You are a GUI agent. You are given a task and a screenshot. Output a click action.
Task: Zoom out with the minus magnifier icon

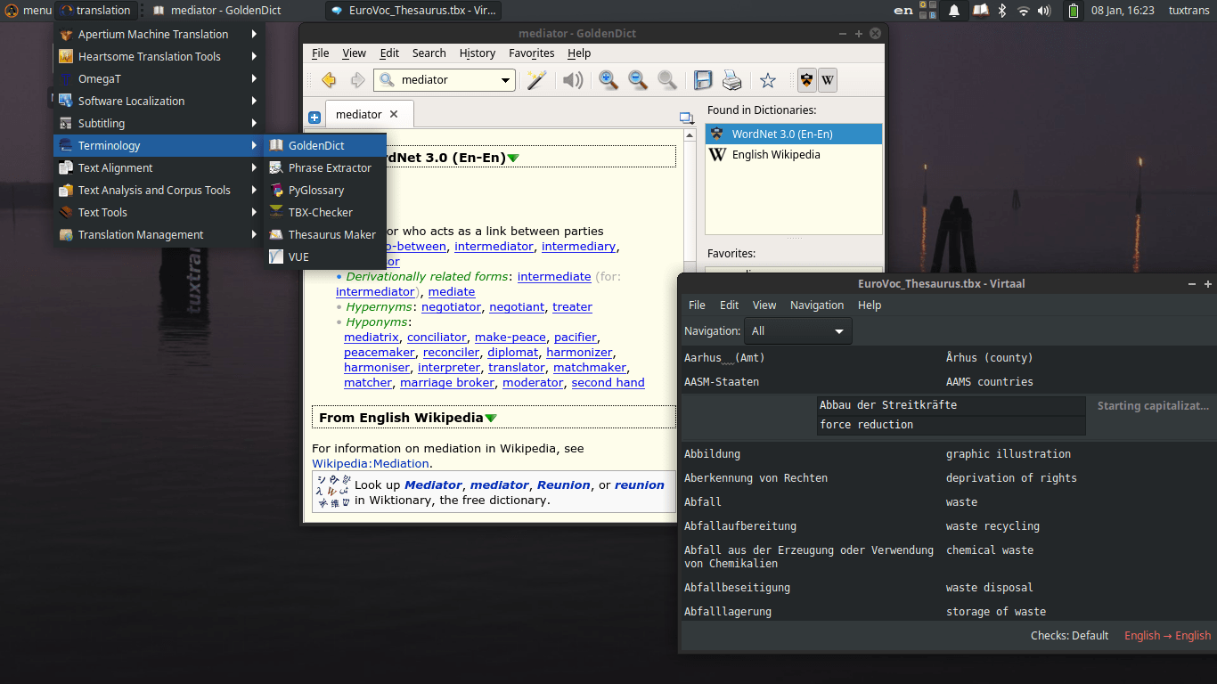[638, 80]
